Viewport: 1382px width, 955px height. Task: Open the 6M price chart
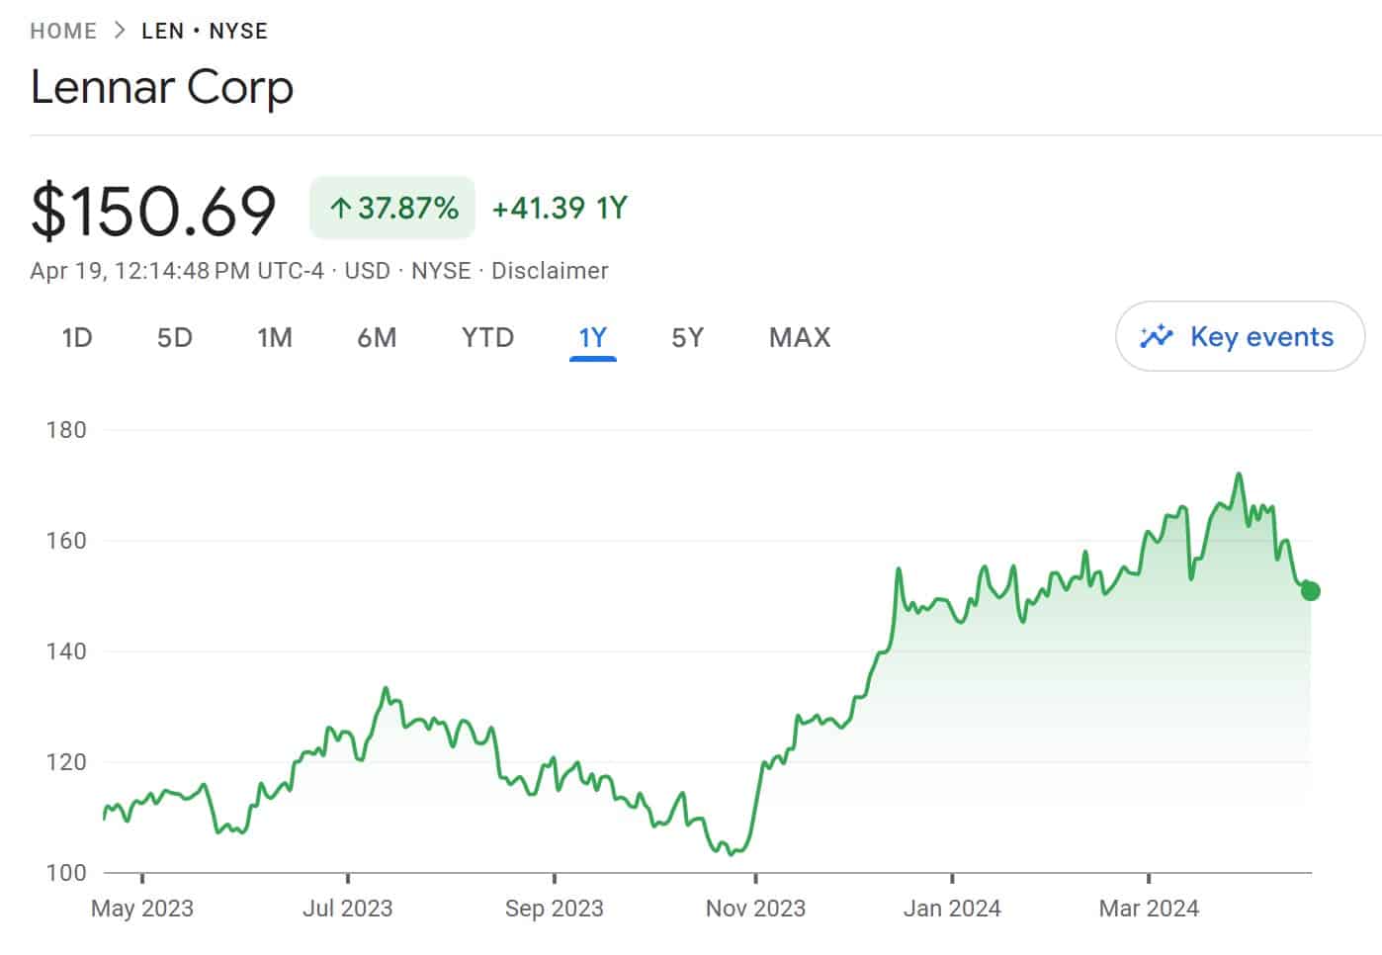377,337
